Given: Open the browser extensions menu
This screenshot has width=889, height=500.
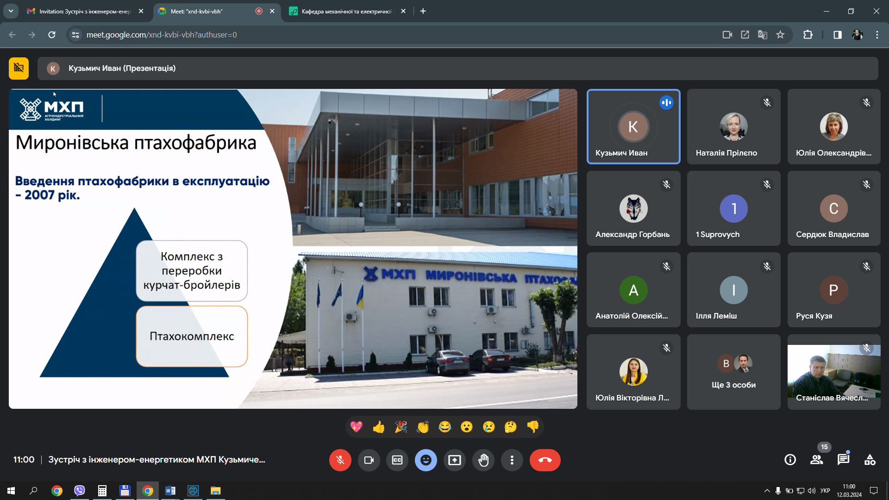Looking at the screenshot, I should [x=808, y=35].
